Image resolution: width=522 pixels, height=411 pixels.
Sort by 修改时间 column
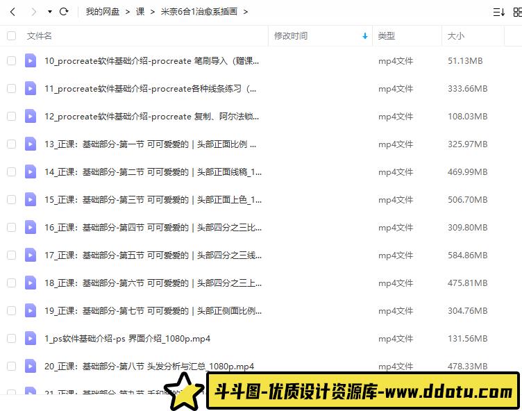point(291,35)
